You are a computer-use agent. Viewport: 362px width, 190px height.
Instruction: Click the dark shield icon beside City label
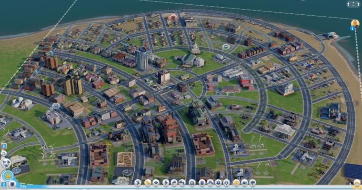[12, 184]
